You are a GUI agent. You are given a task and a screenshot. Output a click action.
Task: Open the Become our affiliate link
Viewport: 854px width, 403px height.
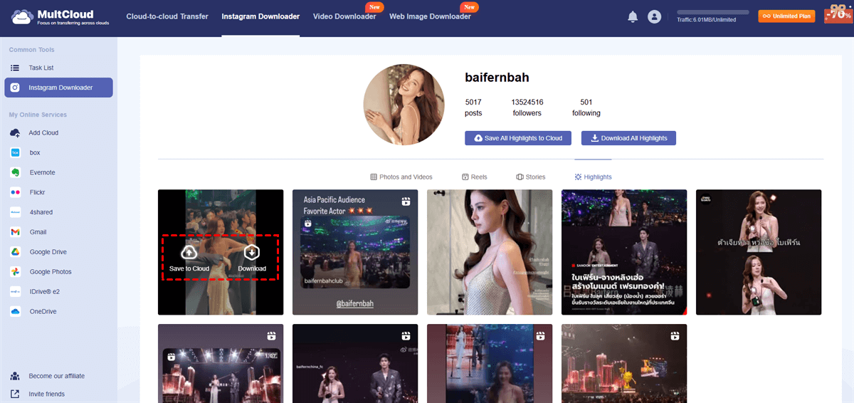click(x=57, y=376)
